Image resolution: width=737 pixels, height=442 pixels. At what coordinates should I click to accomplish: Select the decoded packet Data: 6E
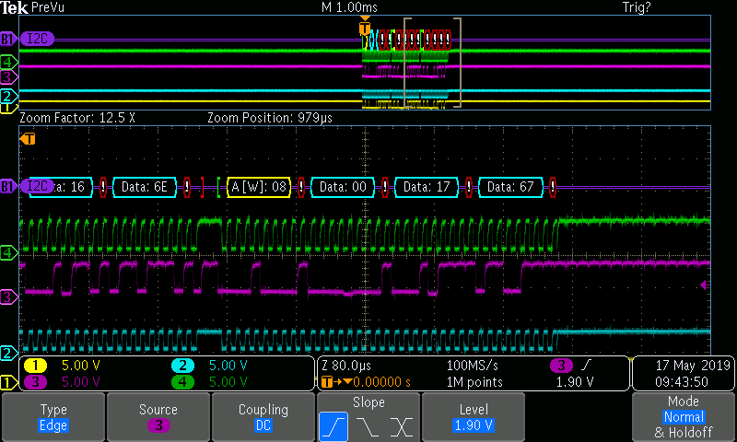(x=145, y=187)
